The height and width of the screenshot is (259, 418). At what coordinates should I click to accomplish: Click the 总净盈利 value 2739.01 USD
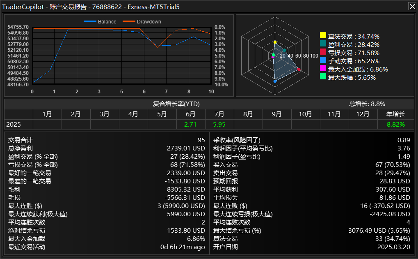[x=186, y=148]
